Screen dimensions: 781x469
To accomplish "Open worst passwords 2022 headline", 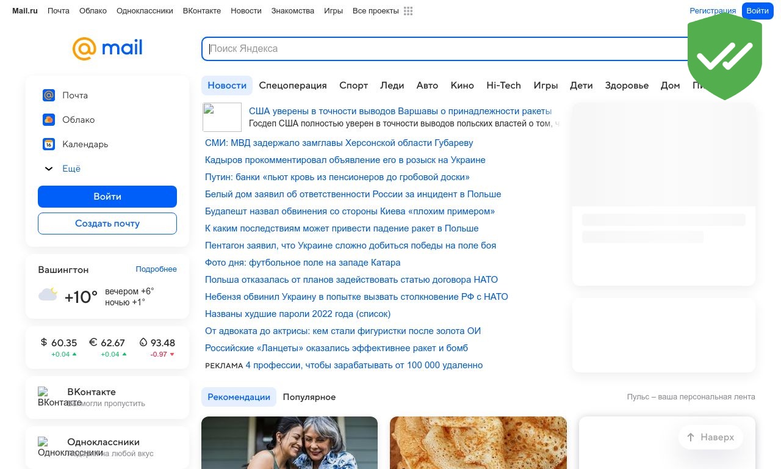I will tap(298, 314).
